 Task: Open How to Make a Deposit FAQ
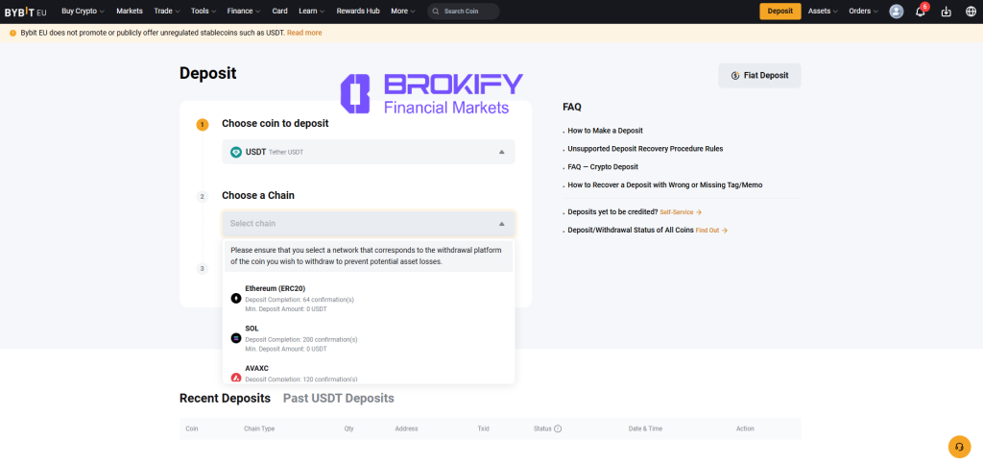[605, 131]
